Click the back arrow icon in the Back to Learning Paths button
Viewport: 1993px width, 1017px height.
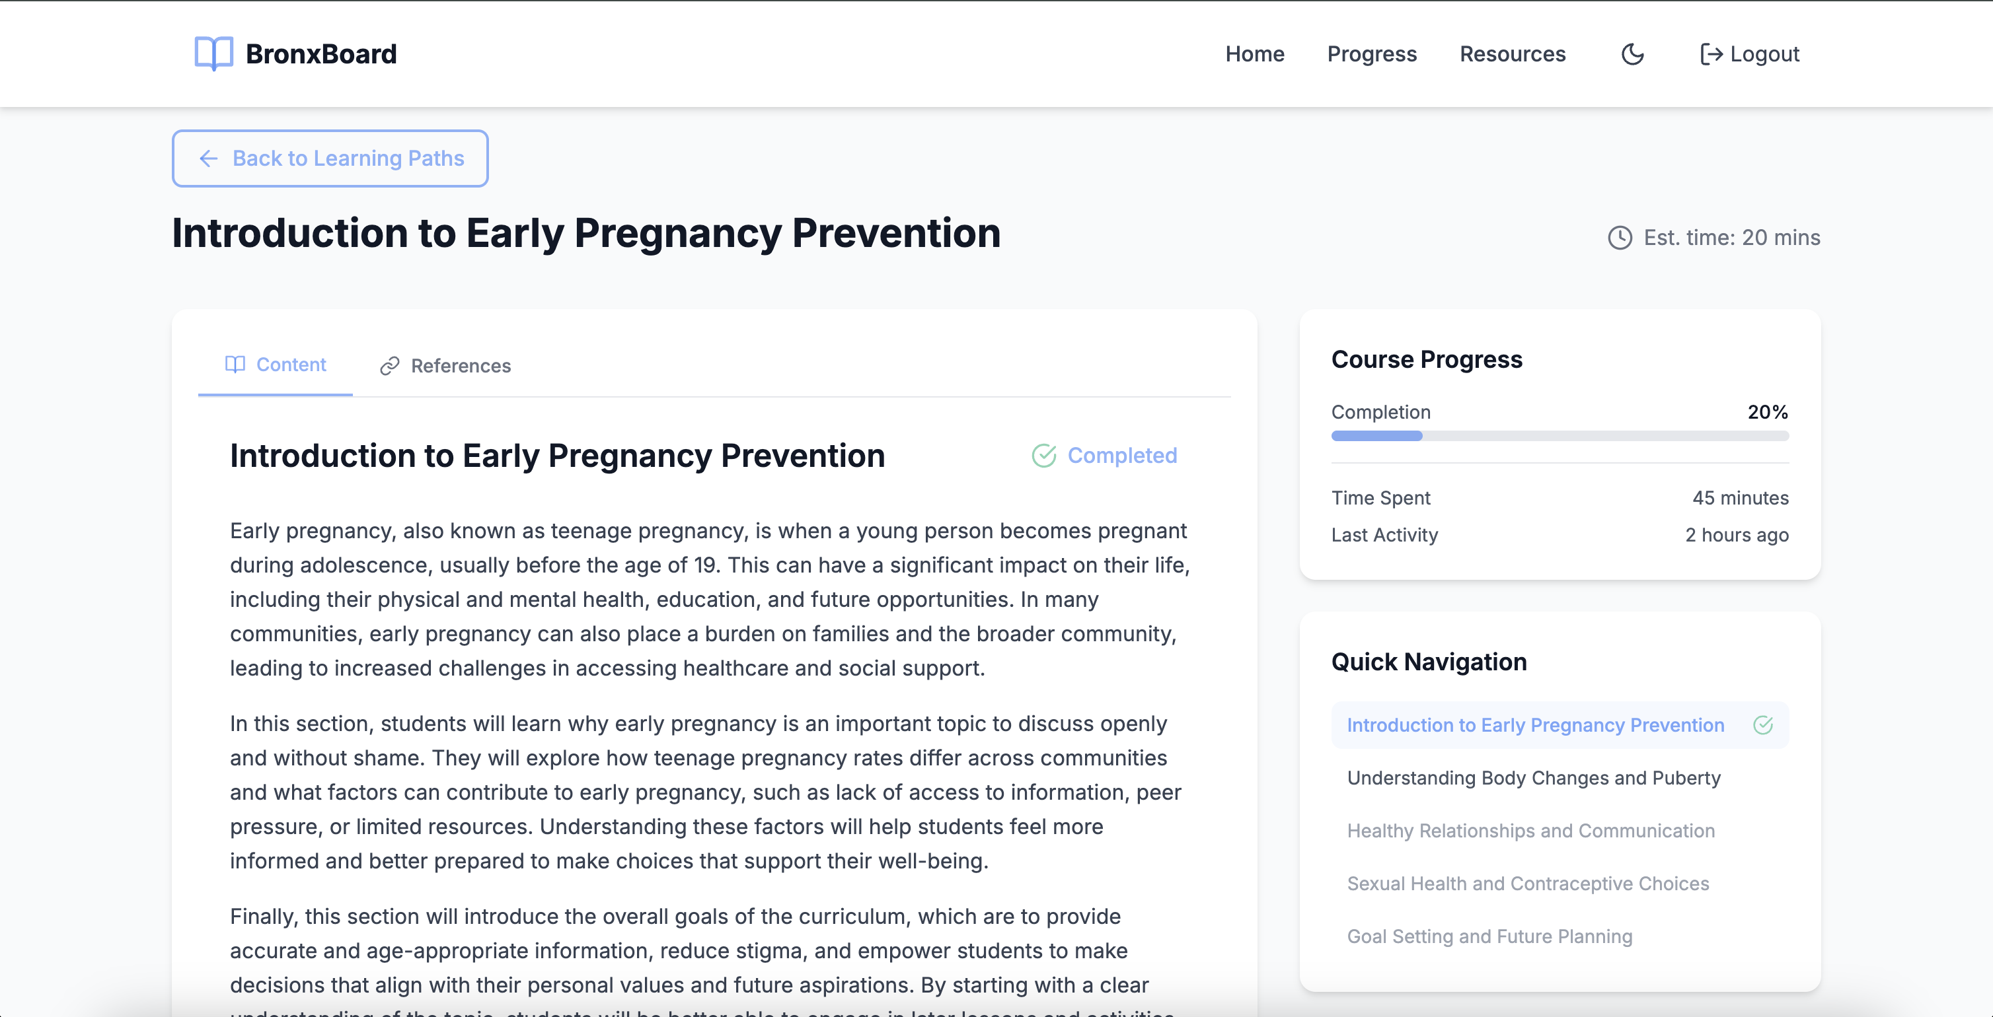tap(209, 158)
